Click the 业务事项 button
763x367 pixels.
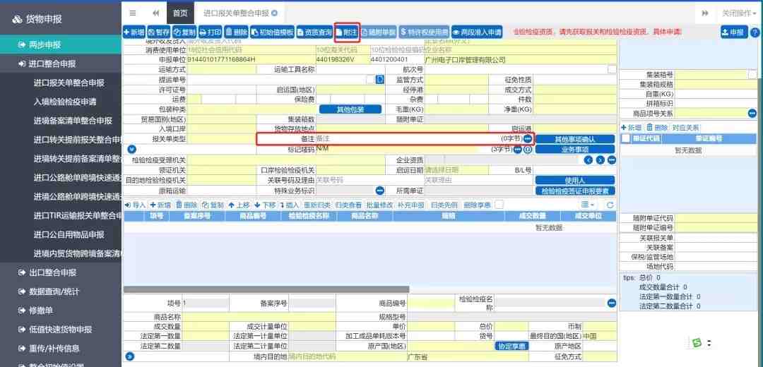coord(574,149)
